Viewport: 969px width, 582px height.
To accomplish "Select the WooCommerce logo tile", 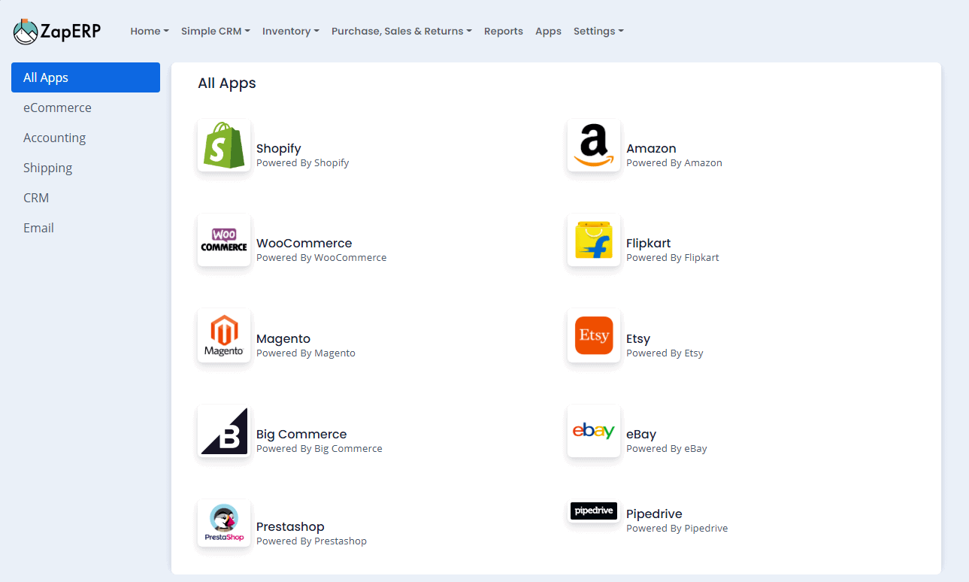I will point(224,240).
